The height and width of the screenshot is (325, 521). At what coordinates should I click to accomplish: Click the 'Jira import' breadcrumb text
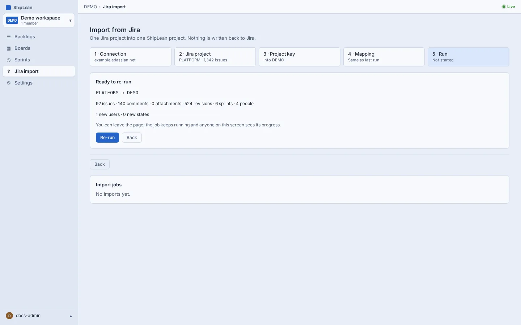114,7
